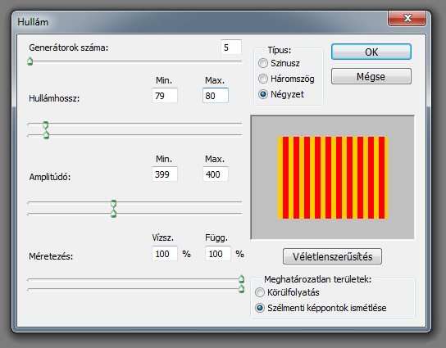Click the Amplitúdó Max. field

[216, 174]
